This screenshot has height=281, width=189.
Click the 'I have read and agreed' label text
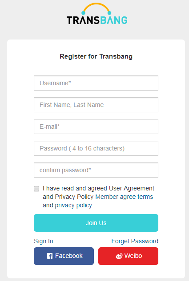click(75, 188)
